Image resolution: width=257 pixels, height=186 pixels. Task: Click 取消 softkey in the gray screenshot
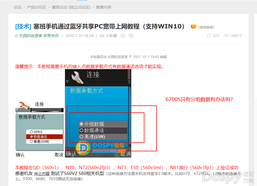click(x=59, y=155)
